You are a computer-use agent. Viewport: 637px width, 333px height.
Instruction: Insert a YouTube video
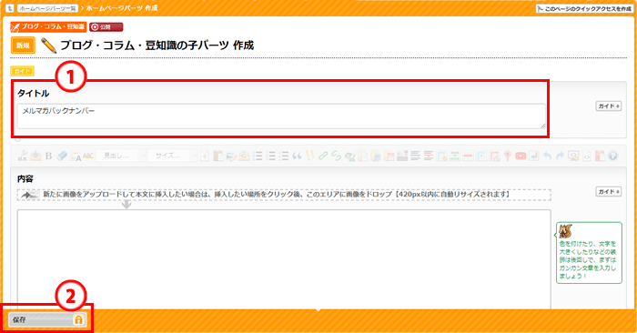[x=521, y=156]
